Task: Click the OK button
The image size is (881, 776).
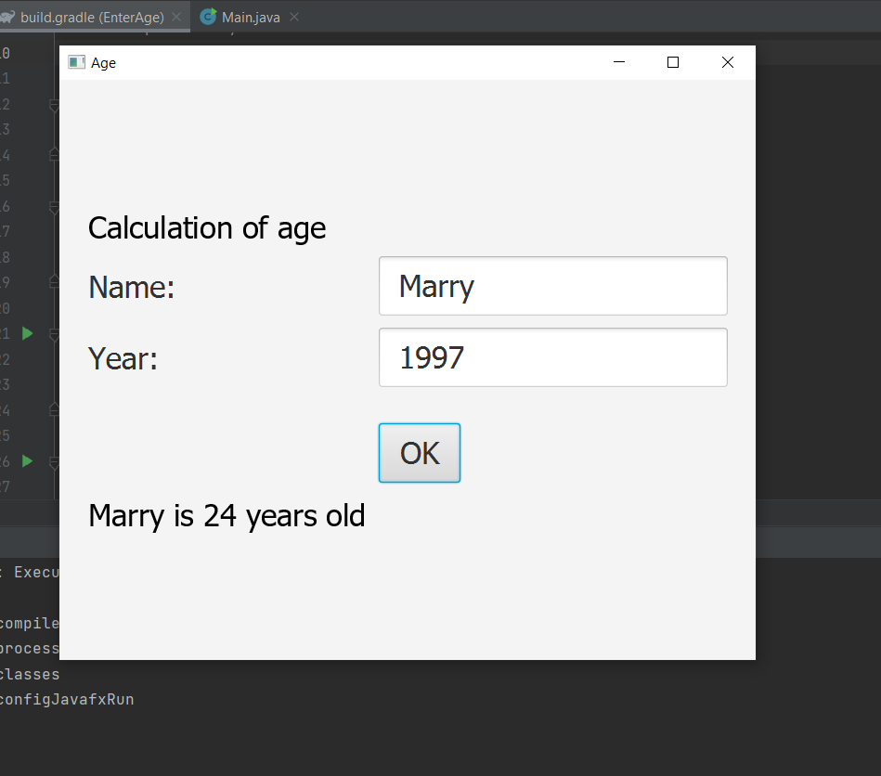Action: 420,453
